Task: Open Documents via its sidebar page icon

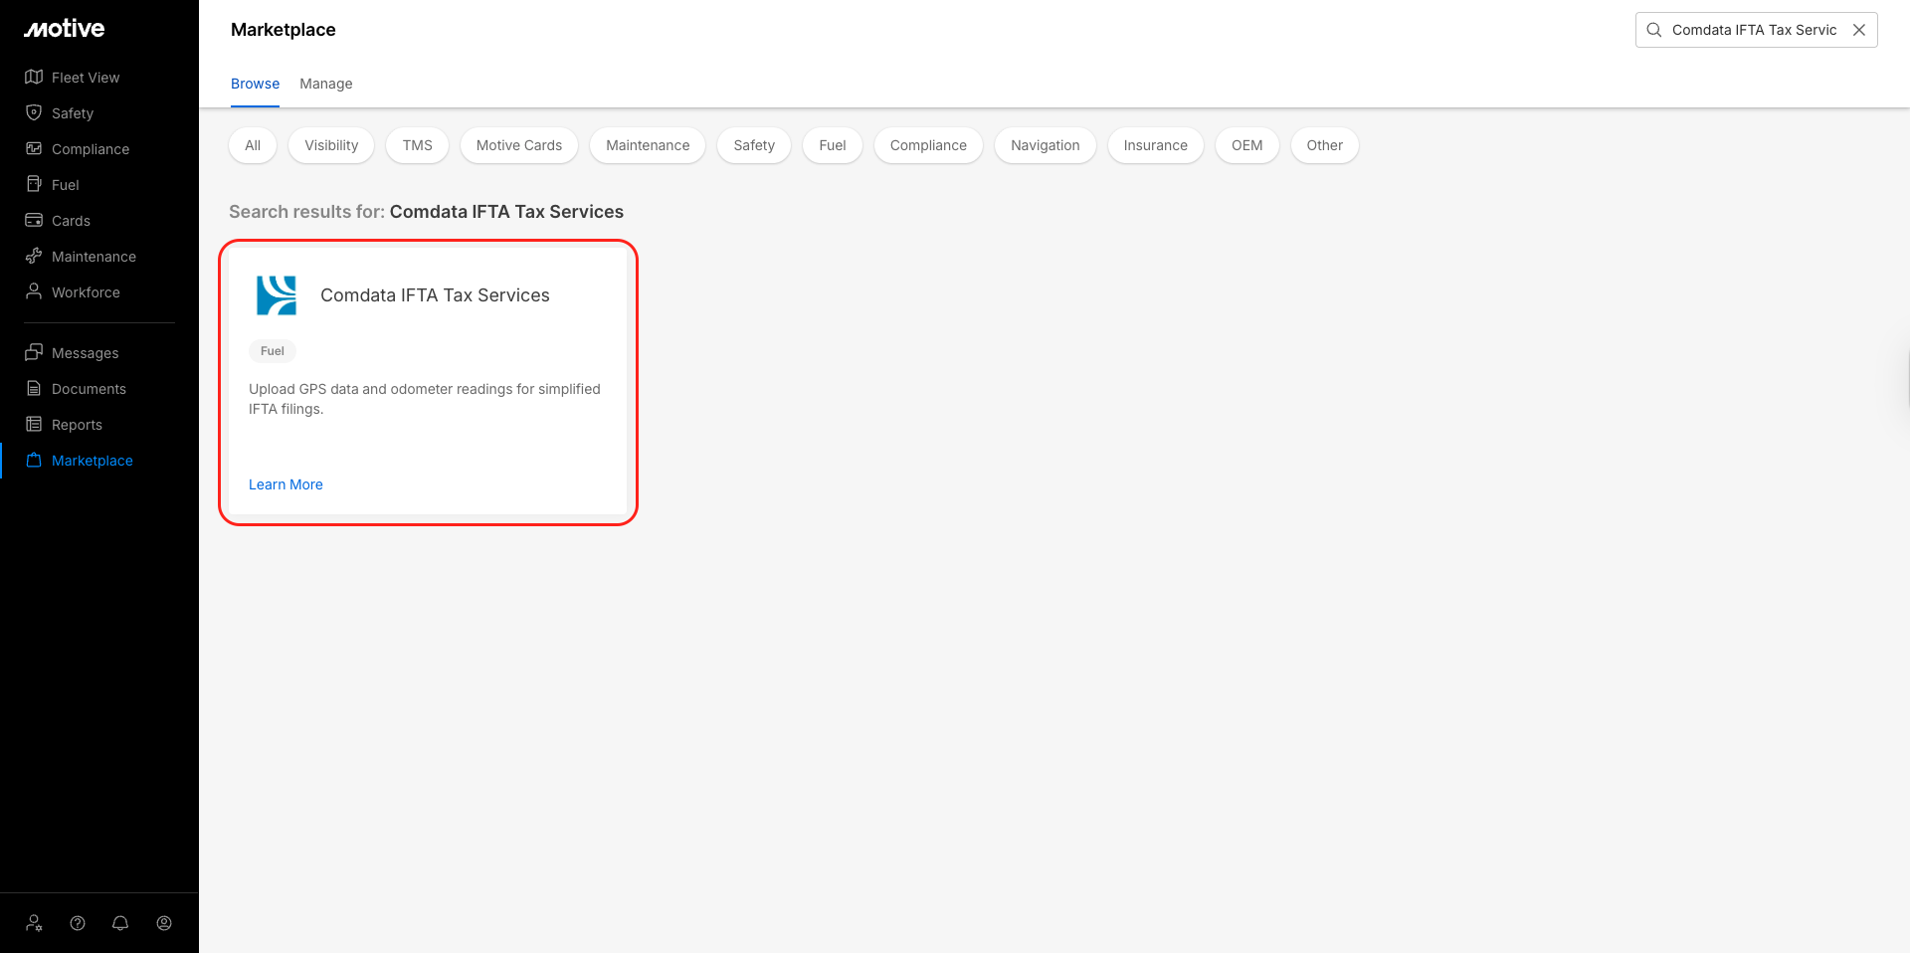Action: coord(34,388)
